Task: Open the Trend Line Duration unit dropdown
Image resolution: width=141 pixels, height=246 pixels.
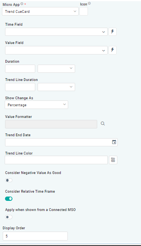Action: click(x=57, y=87)
